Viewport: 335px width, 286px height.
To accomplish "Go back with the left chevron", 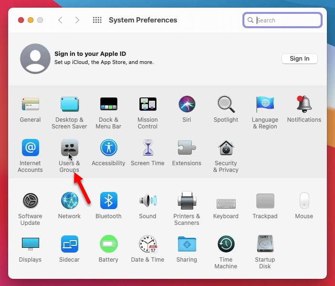I will (60, 20).
